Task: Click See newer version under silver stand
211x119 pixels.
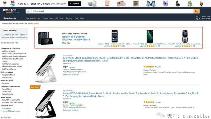Action: 71,75
